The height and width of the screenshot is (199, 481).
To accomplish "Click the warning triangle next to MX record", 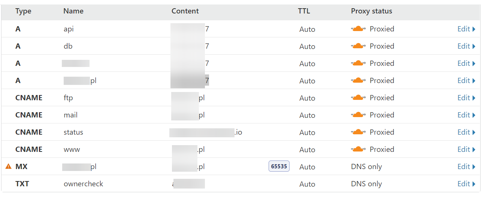I will (9, 166).
